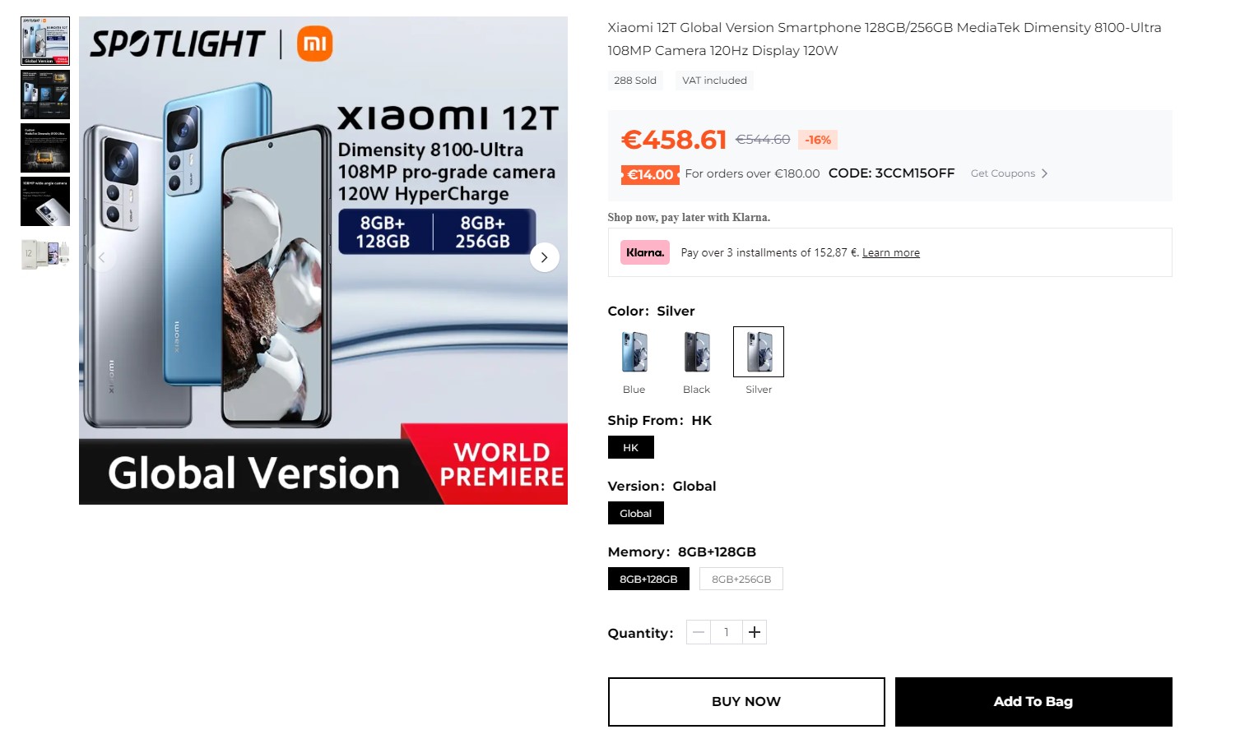Go to the previous product image arrow
This screenshot has width=1240, height=734.
point(102,257)
